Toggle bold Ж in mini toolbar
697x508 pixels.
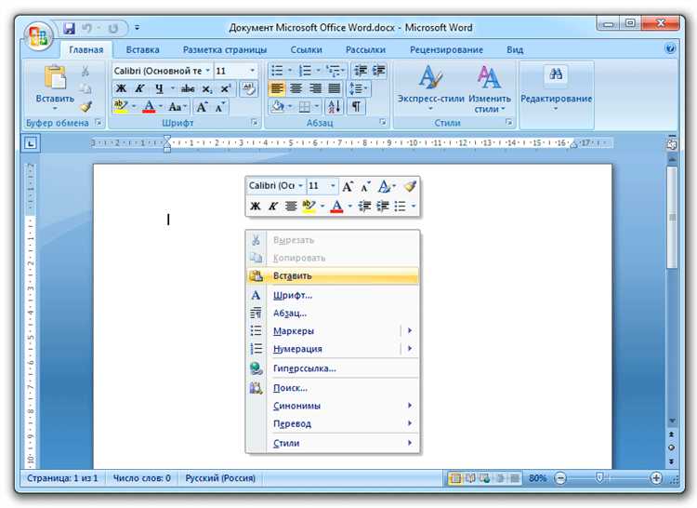256,207
